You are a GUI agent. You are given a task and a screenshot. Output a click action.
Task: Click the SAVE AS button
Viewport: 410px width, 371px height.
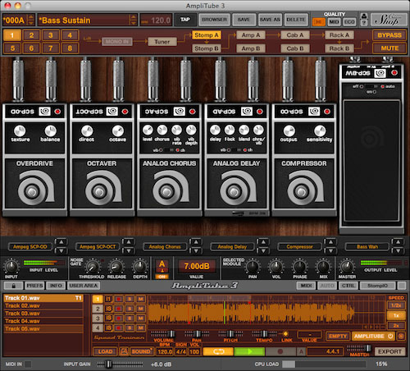click(x=270, y=20)
